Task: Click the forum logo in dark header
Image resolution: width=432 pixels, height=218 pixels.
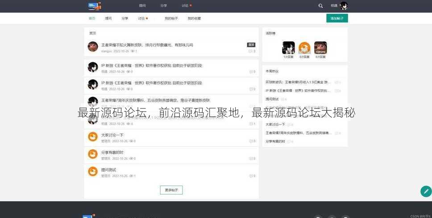Action: (x=95, y=5)
